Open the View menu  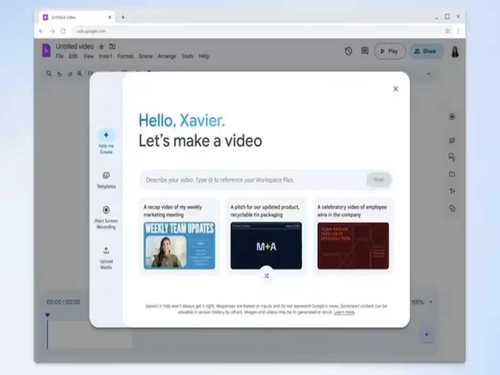(x=88, y=56)
